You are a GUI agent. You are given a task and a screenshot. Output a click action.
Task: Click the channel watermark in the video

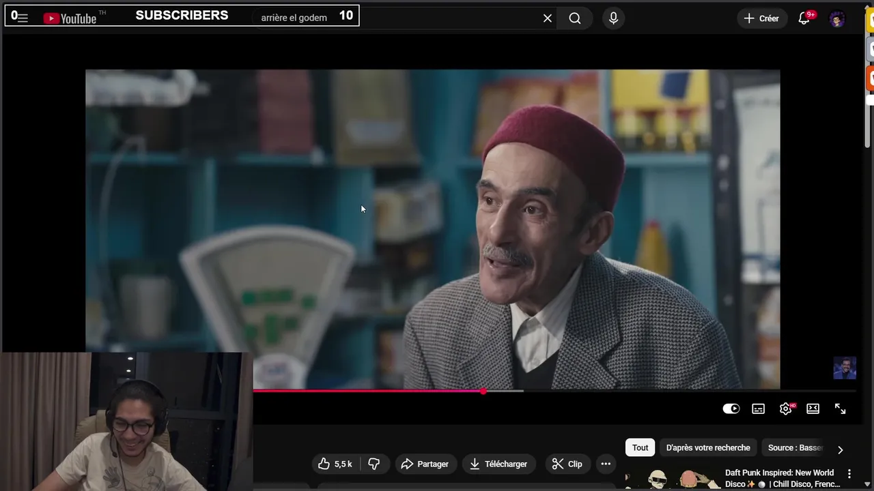tap(845, 368)
